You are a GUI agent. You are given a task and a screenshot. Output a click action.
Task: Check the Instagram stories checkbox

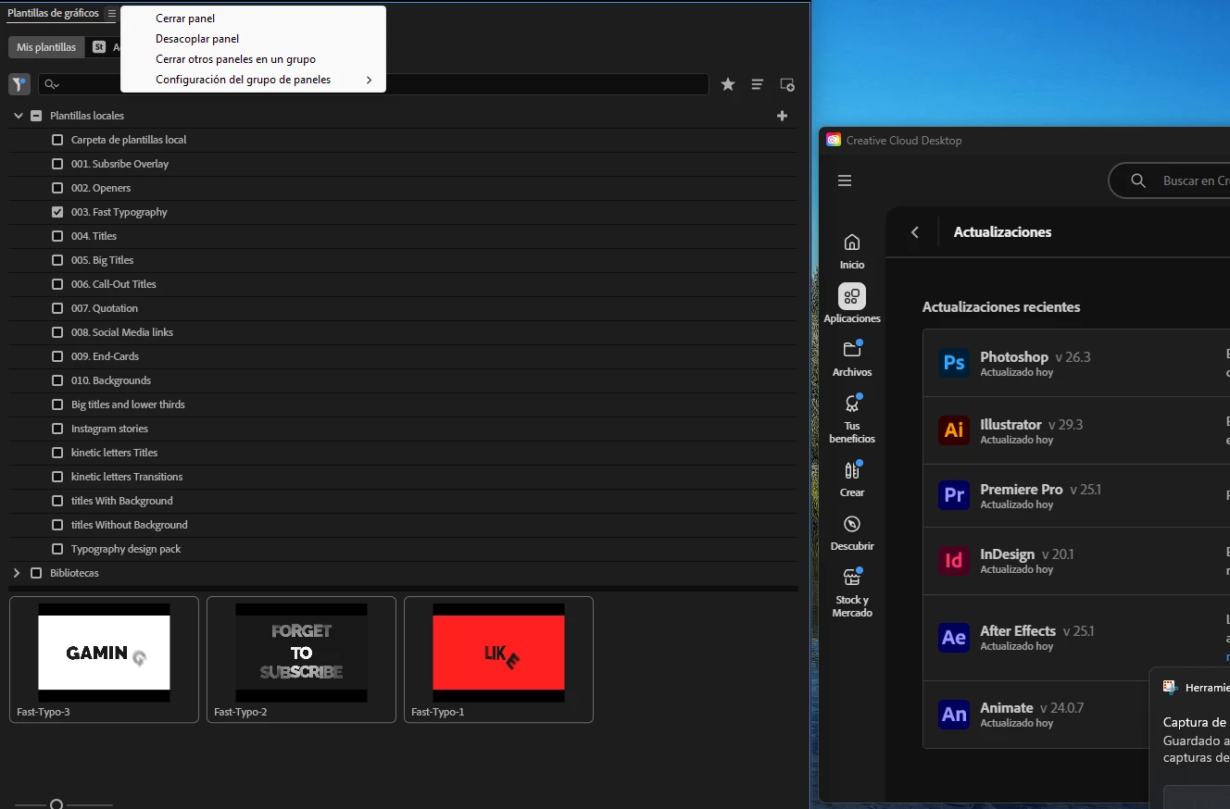[x=57, y=429]
